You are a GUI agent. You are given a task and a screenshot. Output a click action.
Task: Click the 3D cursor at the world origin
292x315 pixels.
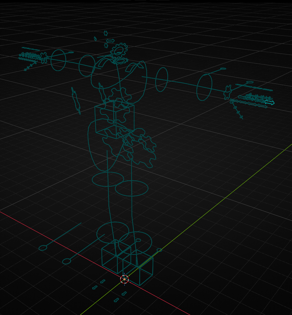124,279
